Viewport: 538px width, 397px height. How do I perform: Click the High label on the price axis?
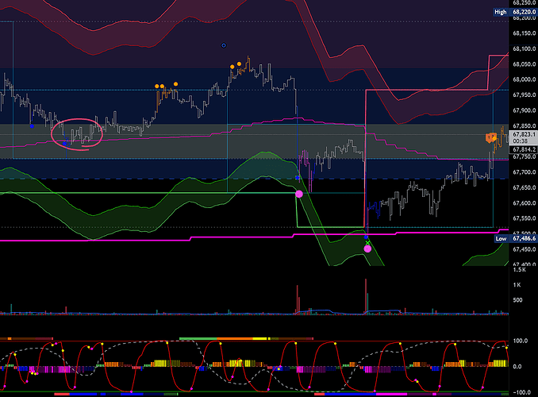(x=500, y=12)
